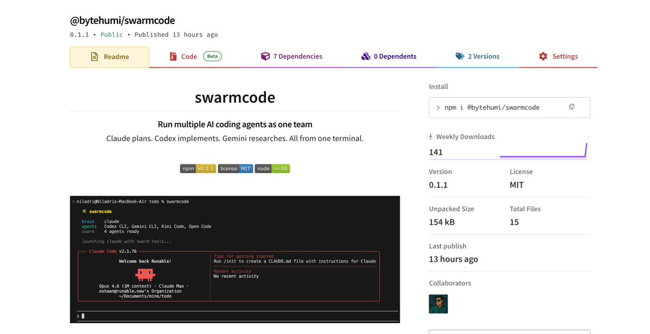Screen dimensions: 650x334
Task: Click the Total Files value 15
Action: point(514,222)
